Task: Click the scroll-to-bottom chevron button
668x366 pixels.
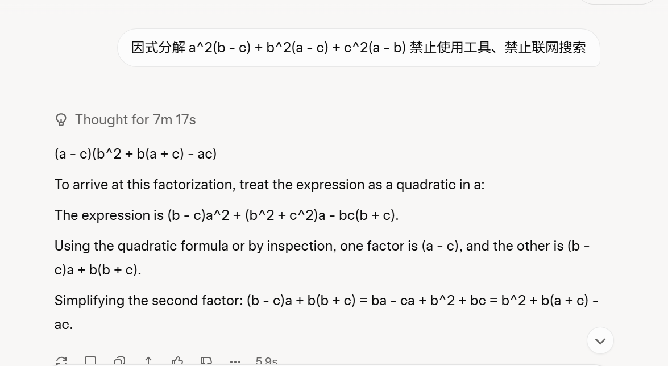Action: [600, 341]
